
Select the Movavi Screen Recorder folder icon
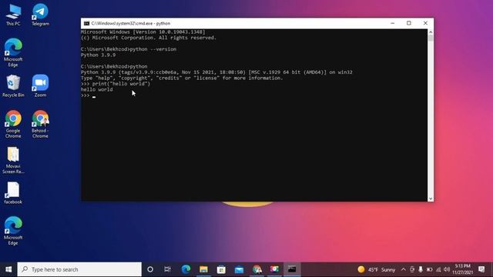13,160
